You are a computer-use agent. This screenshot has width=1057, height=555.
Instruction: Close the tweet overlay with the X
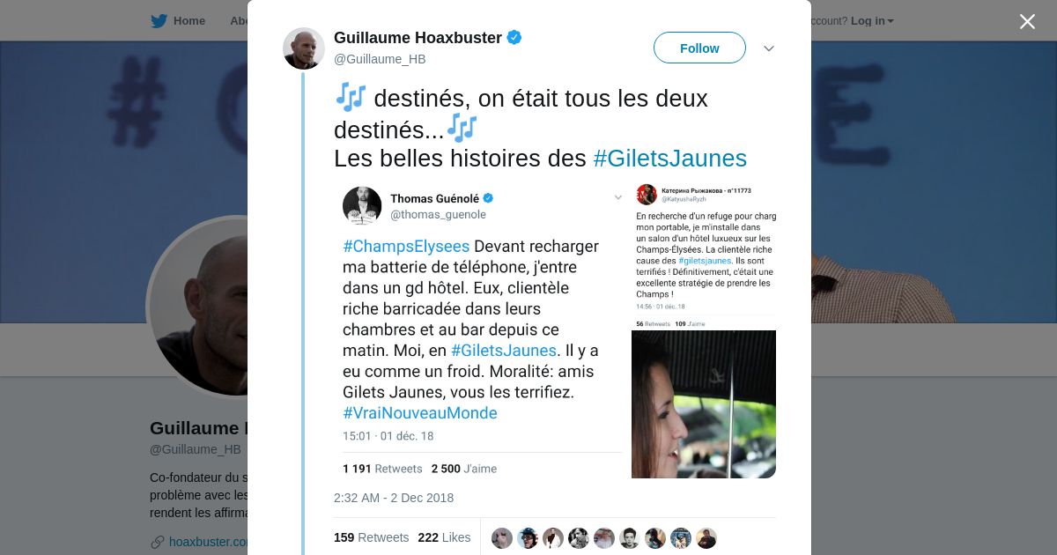pos(1027,21)
